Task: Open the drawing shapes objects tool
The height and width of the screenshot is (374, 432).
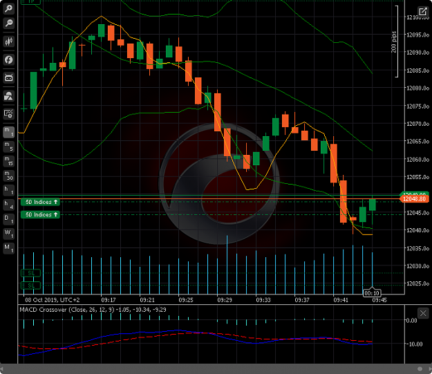Action: tap(8, 96)
